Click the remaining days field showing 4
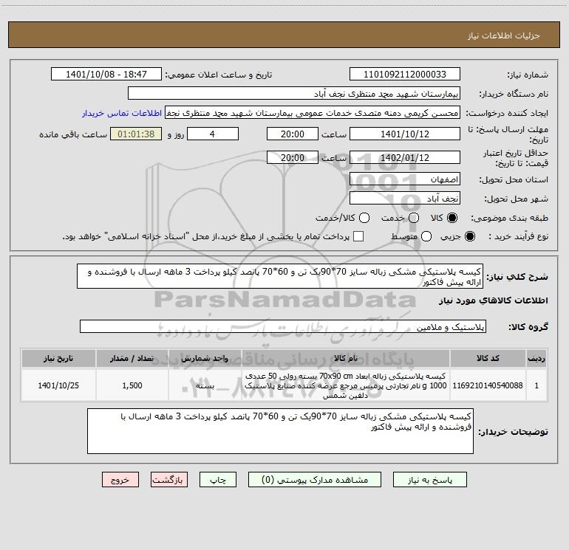Viewport: 569px width, 550px height. [213, 134]
